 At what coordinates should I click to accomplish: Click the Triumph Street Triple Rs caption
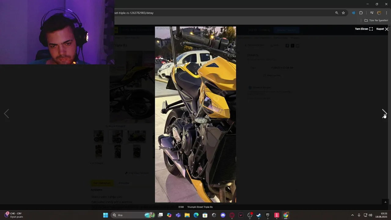point(200,207)
